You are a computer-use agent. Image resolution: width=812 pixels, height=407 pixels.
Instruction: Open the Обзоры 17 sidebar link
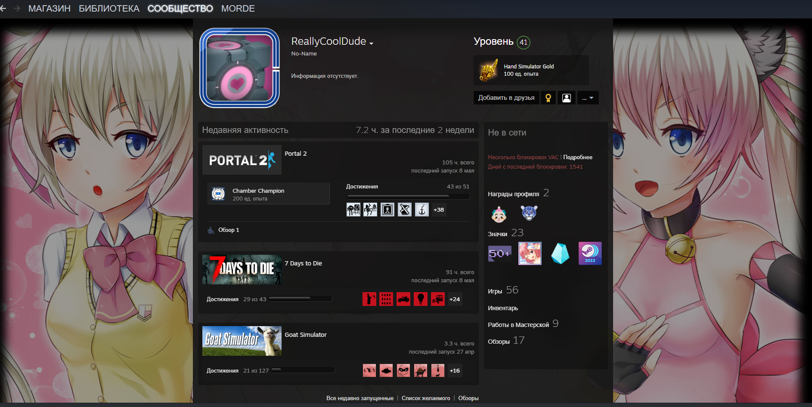(506, 341)
